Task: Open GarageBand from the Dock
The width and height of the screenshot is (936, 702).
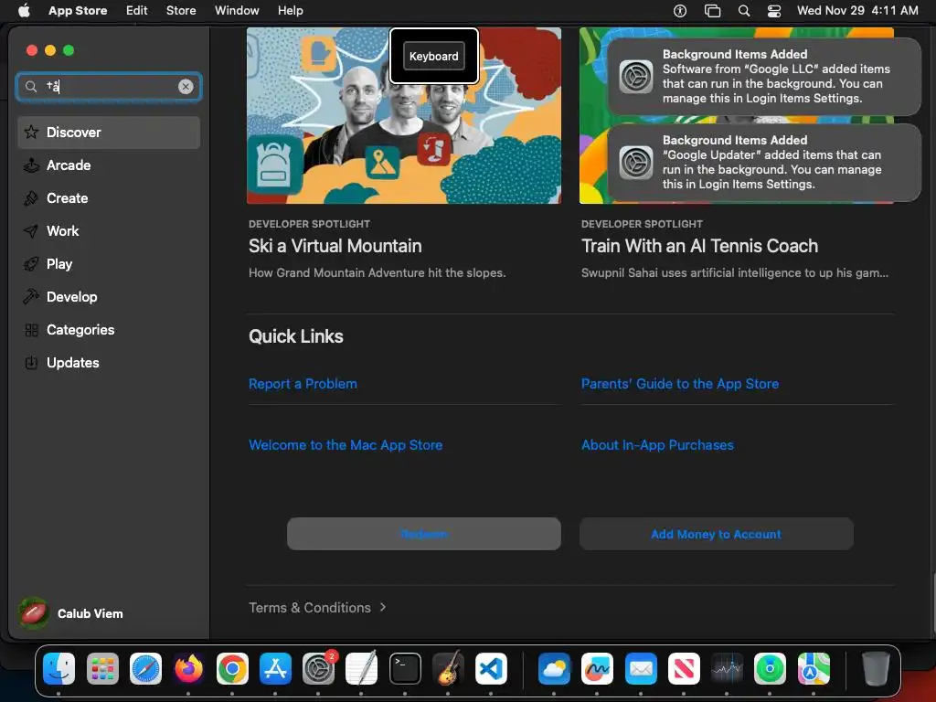Action: [x=448, y=668]
